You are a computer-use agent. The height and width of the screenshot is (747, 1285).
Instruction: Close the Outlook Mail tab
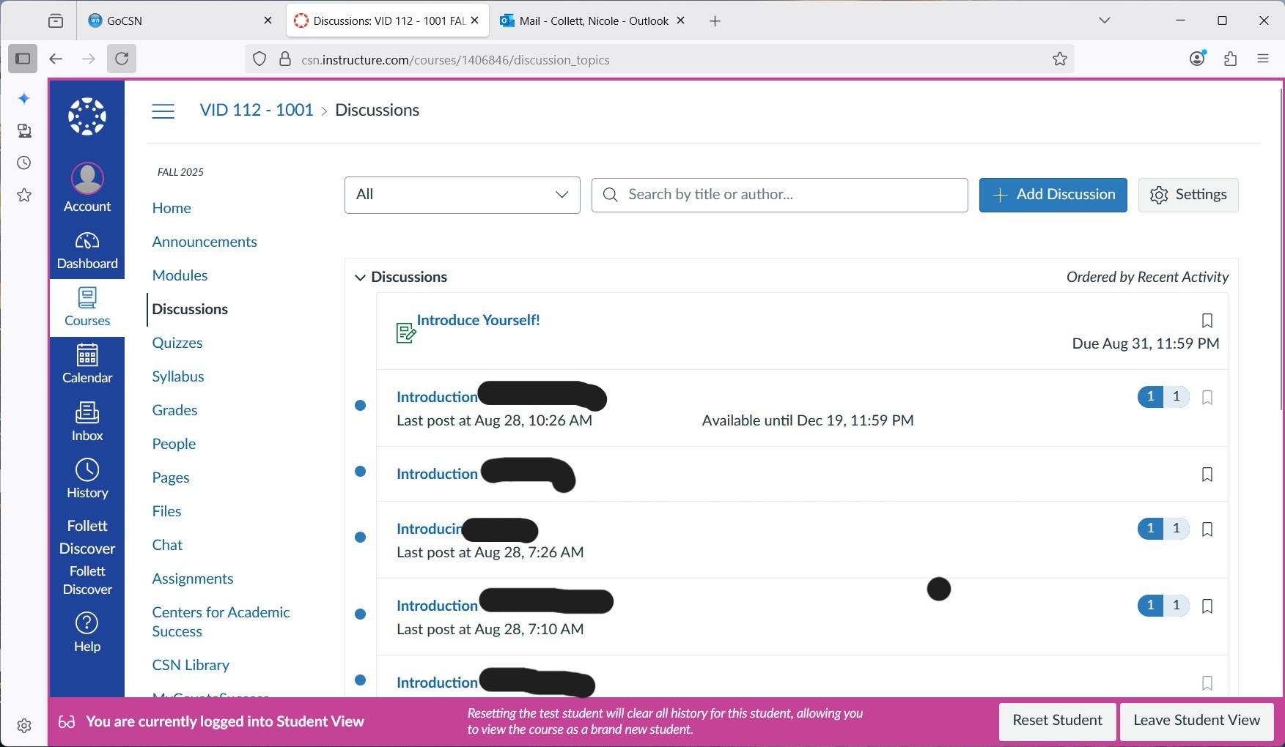(680, 21)
